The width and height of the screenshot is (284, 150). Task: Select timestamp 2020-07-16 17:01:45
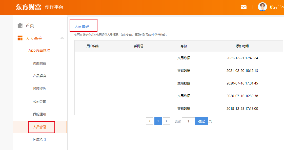coord(242,83)
